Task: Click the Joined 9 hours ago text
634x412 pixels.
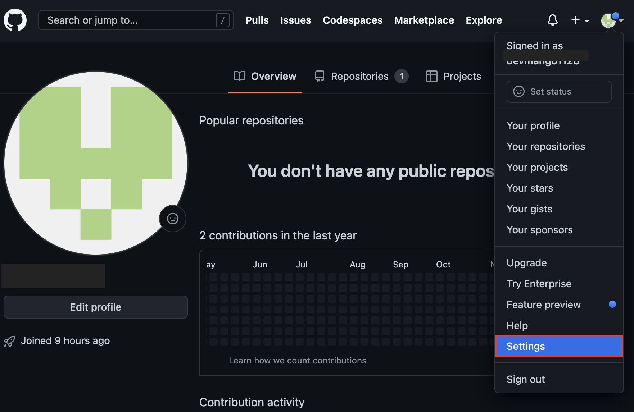Action: [x=65, y=340]
